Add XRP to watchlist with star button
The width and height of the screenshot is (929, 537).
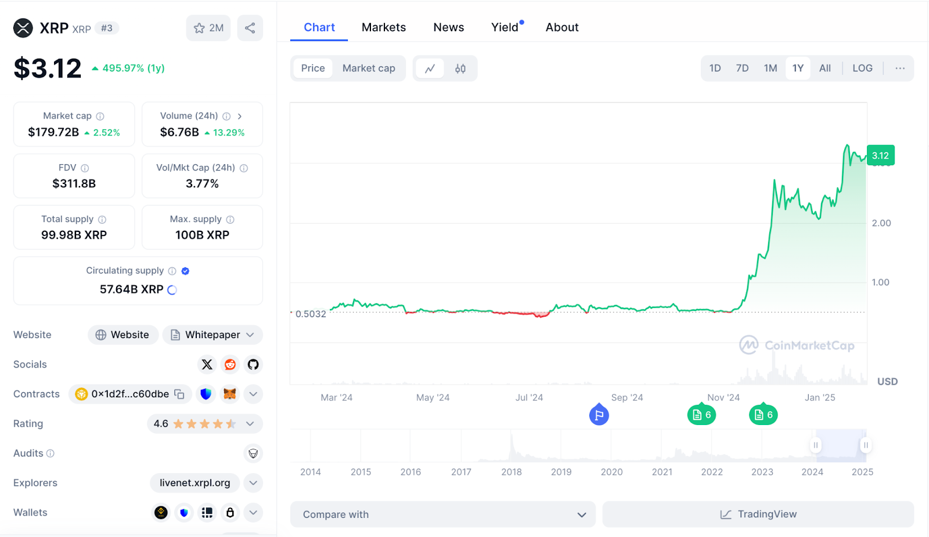[x=208, y=28]
